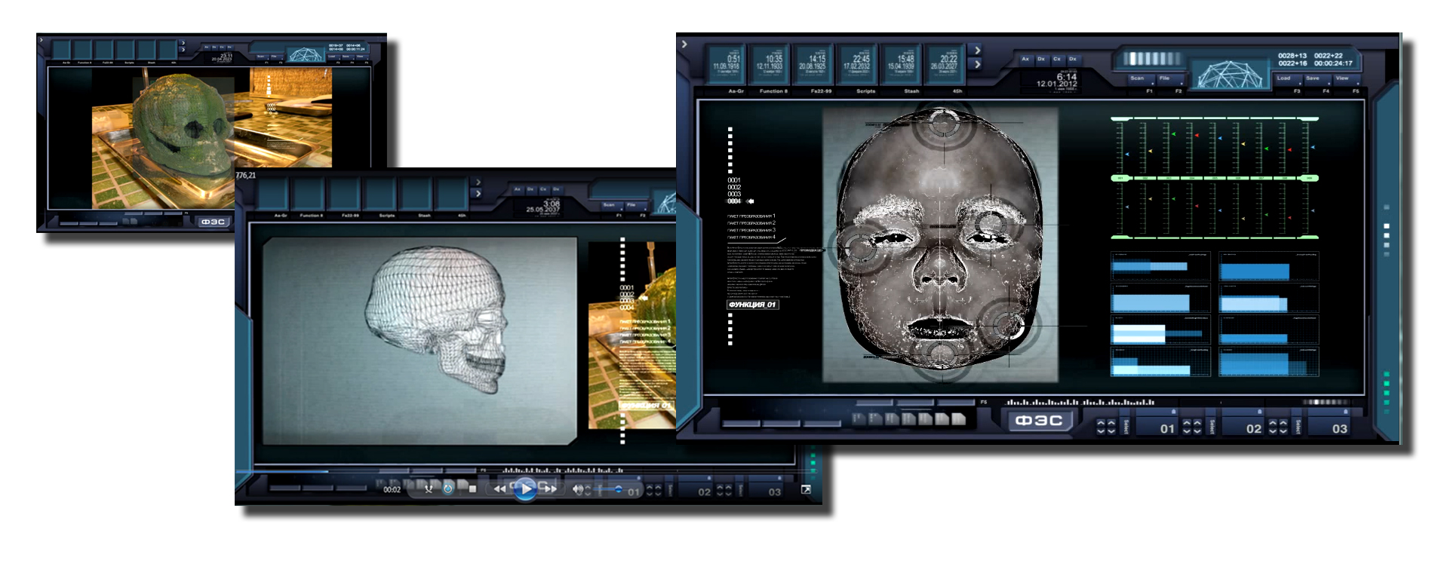Click lower chevron right of thumbnails, right window

coord(977,65)
